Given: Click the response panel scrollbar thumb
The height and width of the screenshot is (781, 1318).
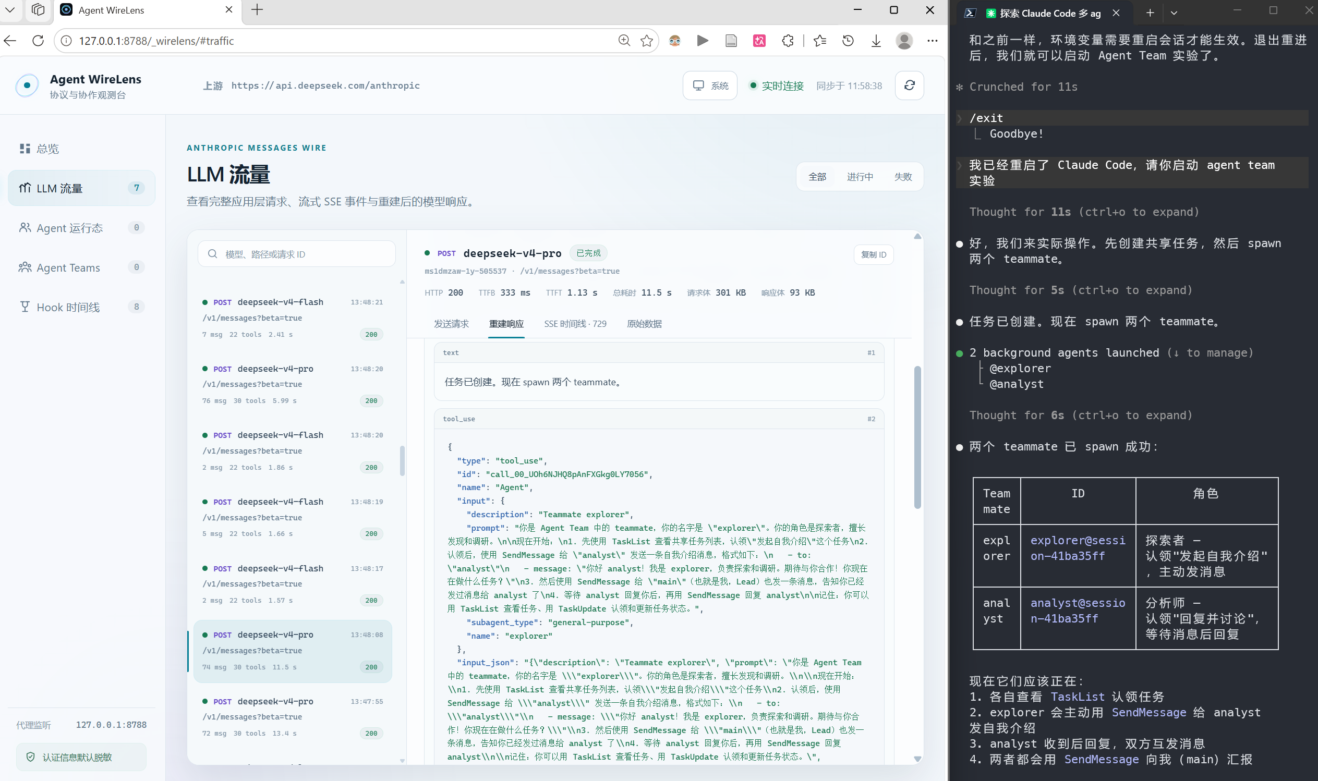Looking at the screenshot, I should click(917, 437).
